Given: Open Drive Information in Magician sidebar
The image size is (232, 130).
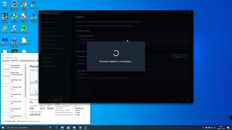Looking at the screenshot, I should (x=50, y=22).
